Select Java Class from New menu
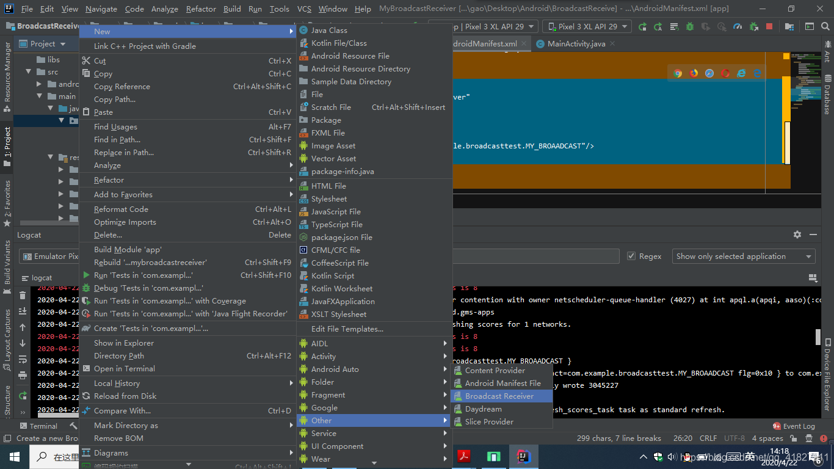This screenshot has height=469, width=834. (374, 30)
